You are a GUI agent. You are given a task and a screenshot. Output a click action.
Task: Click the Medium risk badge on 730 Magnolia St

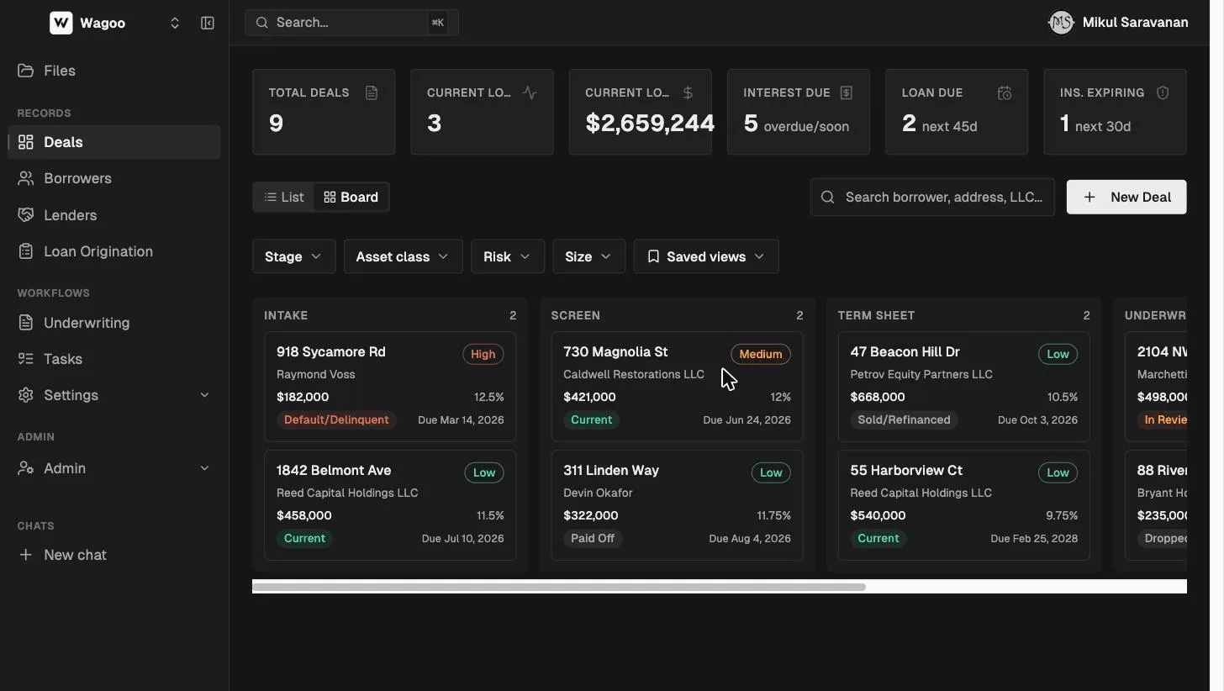tap(761, 354)
